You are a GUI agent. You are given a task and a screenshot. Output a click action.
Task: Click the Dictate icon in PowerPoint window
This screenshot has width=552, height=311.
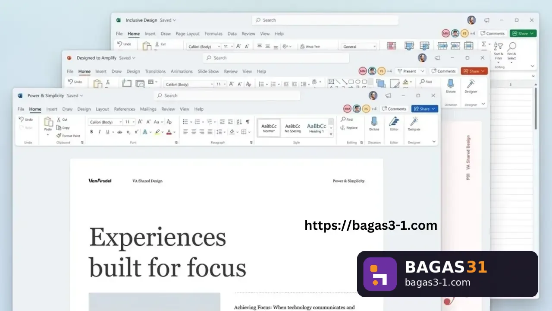click(x=451, y=83)
